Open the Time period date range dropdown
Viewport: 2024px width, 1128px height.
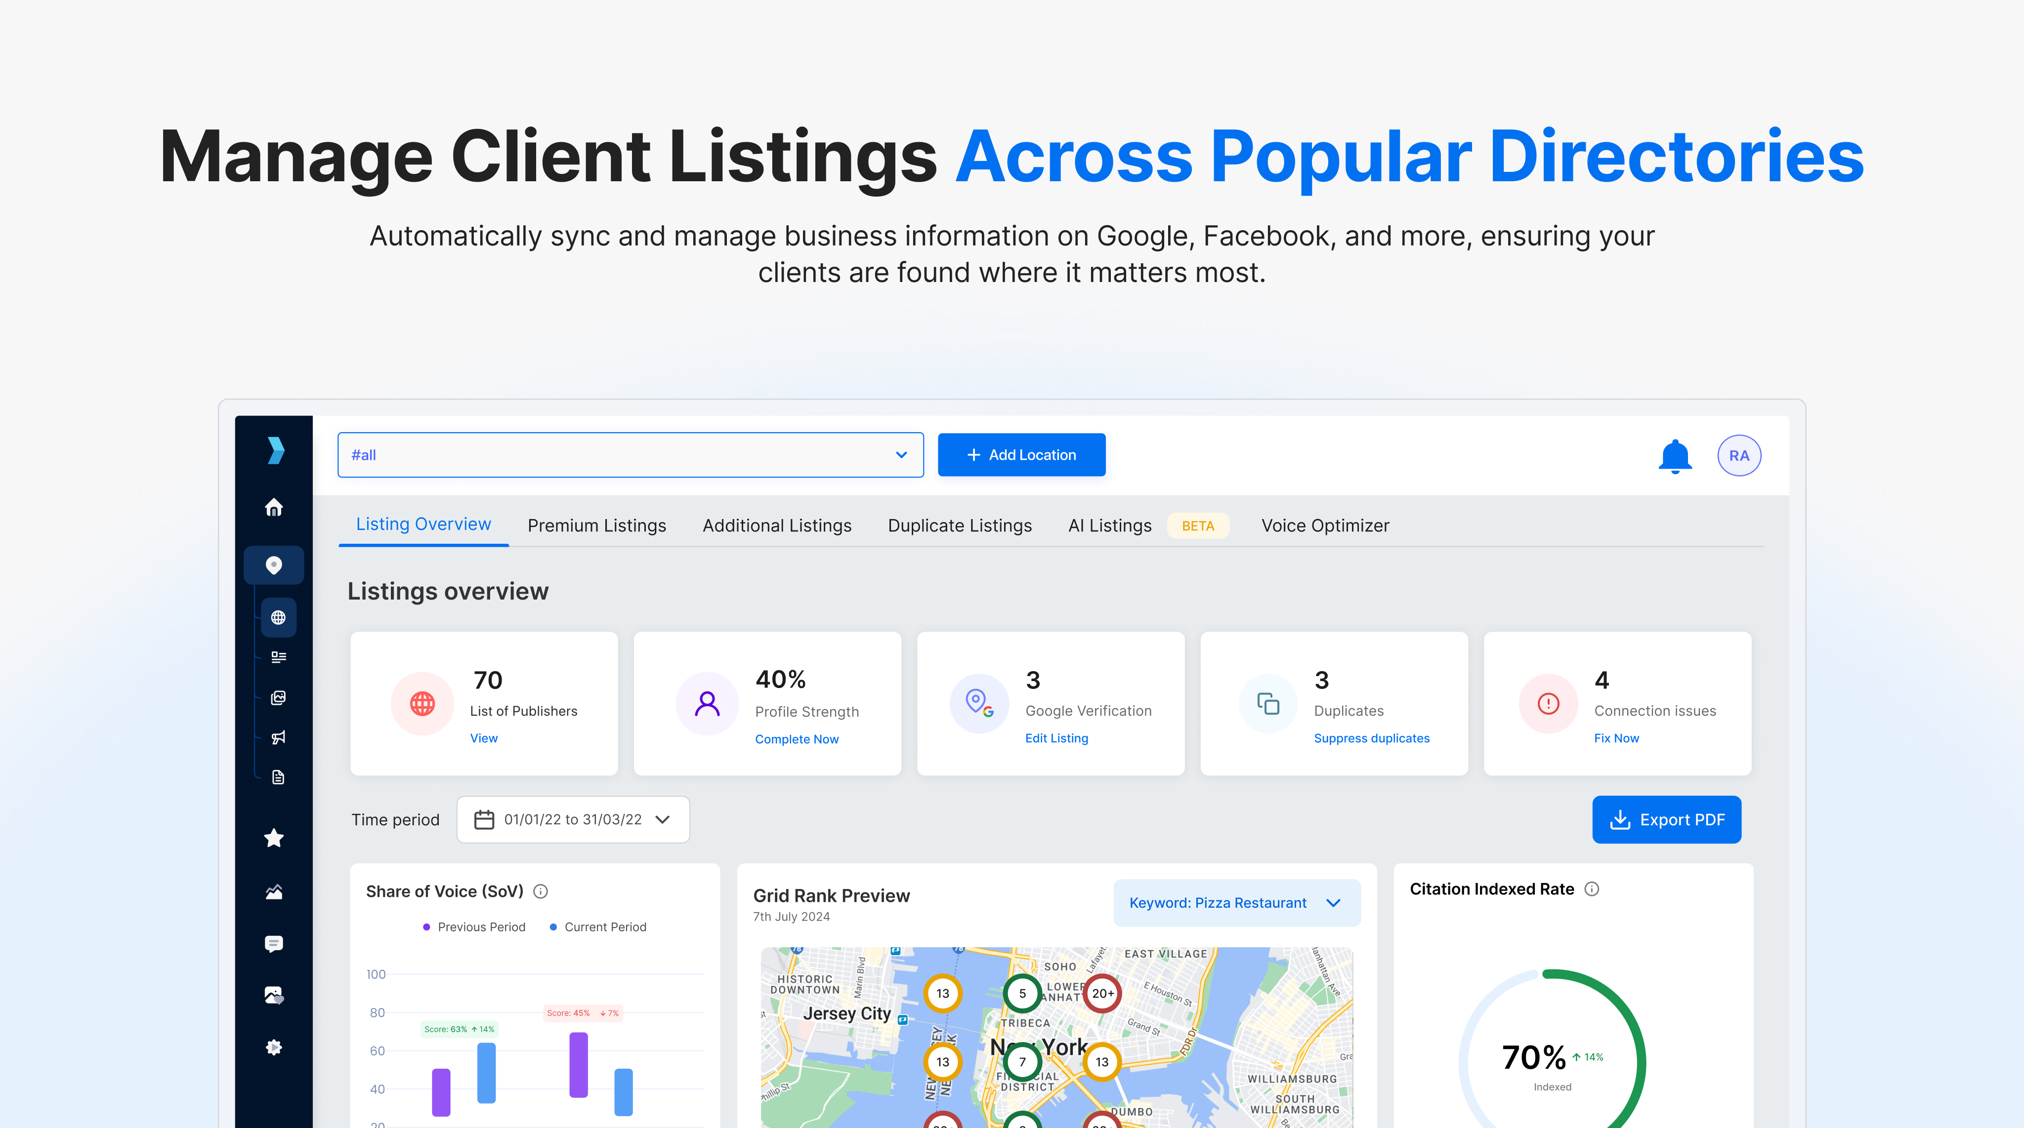[x=573, y=819]
